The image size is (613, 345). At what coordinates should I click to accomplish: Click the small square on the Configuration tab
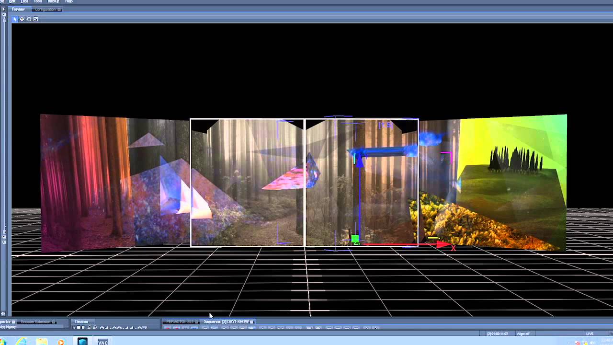[59, 10]
